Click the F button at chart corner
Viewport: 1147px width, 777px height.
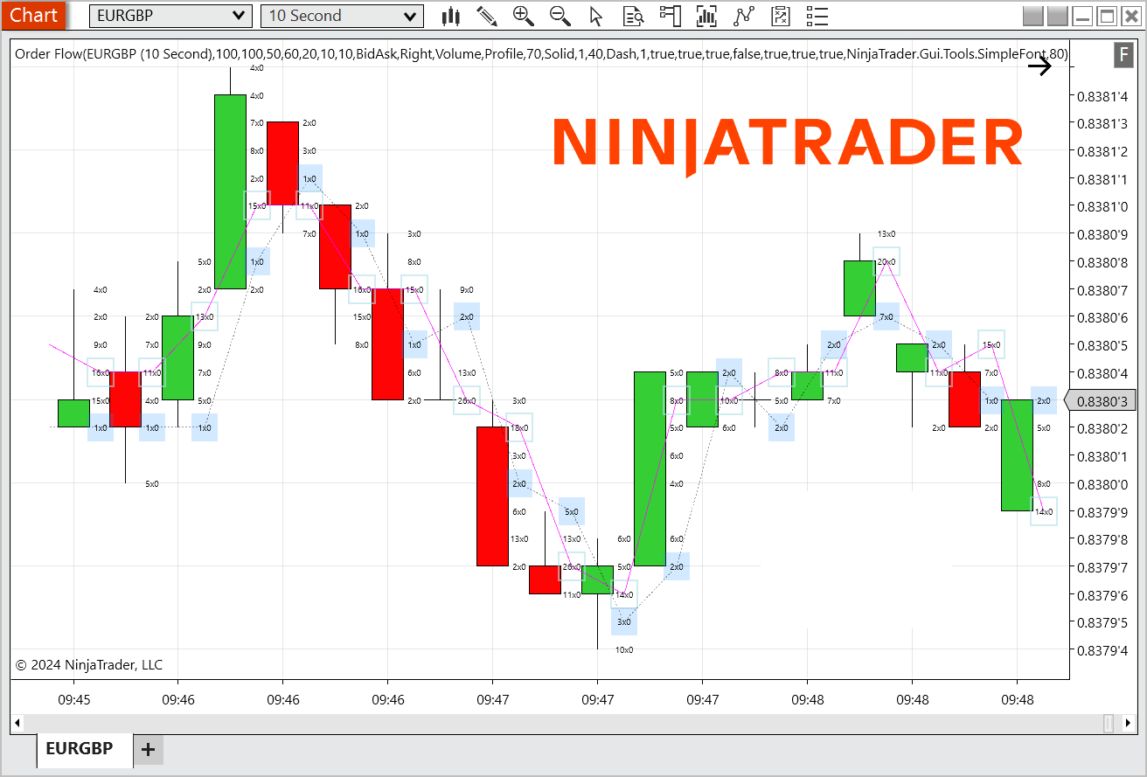pos(1123,55)
